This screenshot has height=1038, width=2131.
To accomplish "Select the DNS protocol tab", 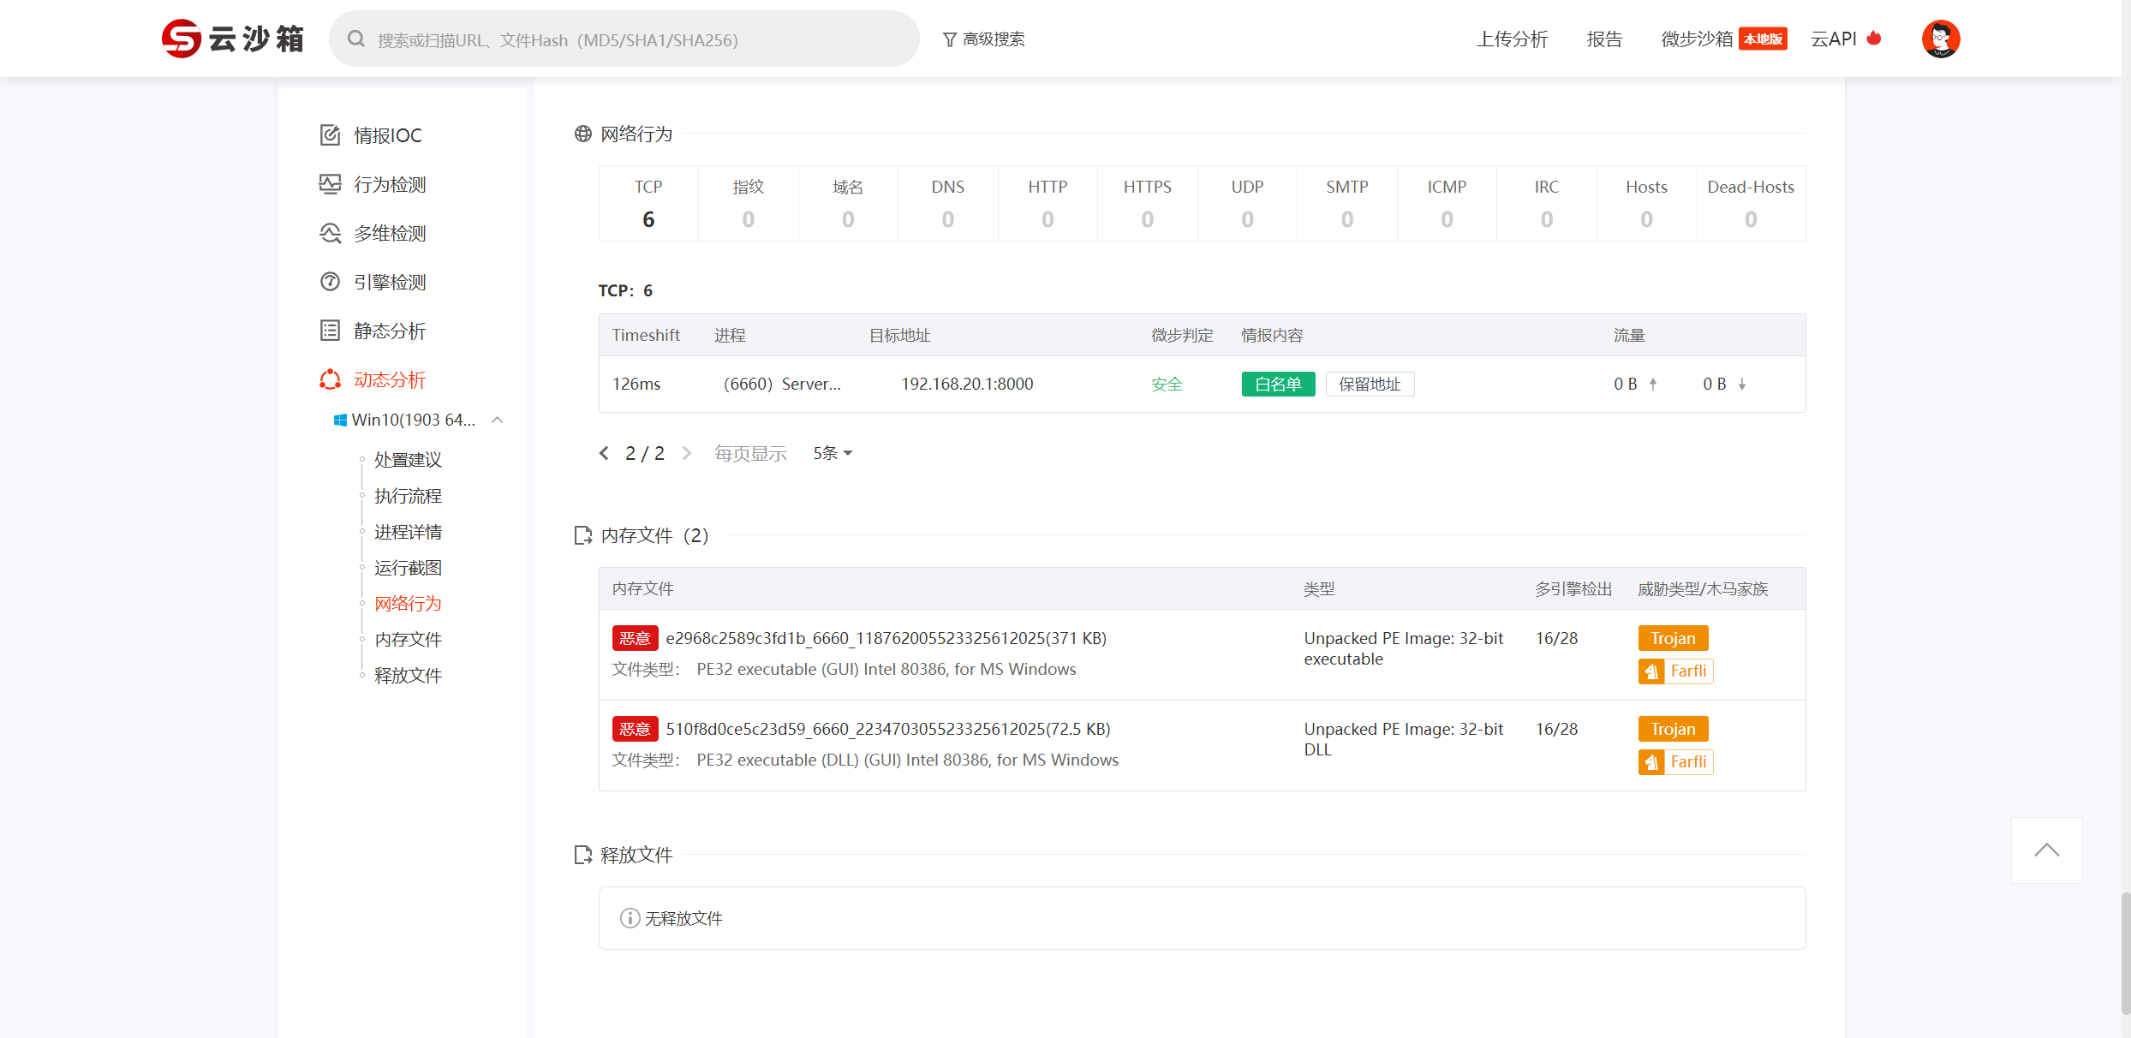I will 947,204.
